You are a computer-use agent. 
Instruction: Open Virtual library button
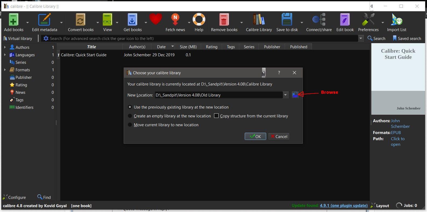[18, 38]
